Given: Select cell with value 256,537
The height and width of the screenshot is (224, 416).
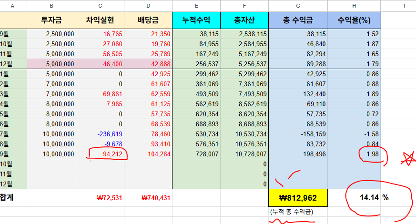Looking at the screenshot, I should (x=196, y=64).
